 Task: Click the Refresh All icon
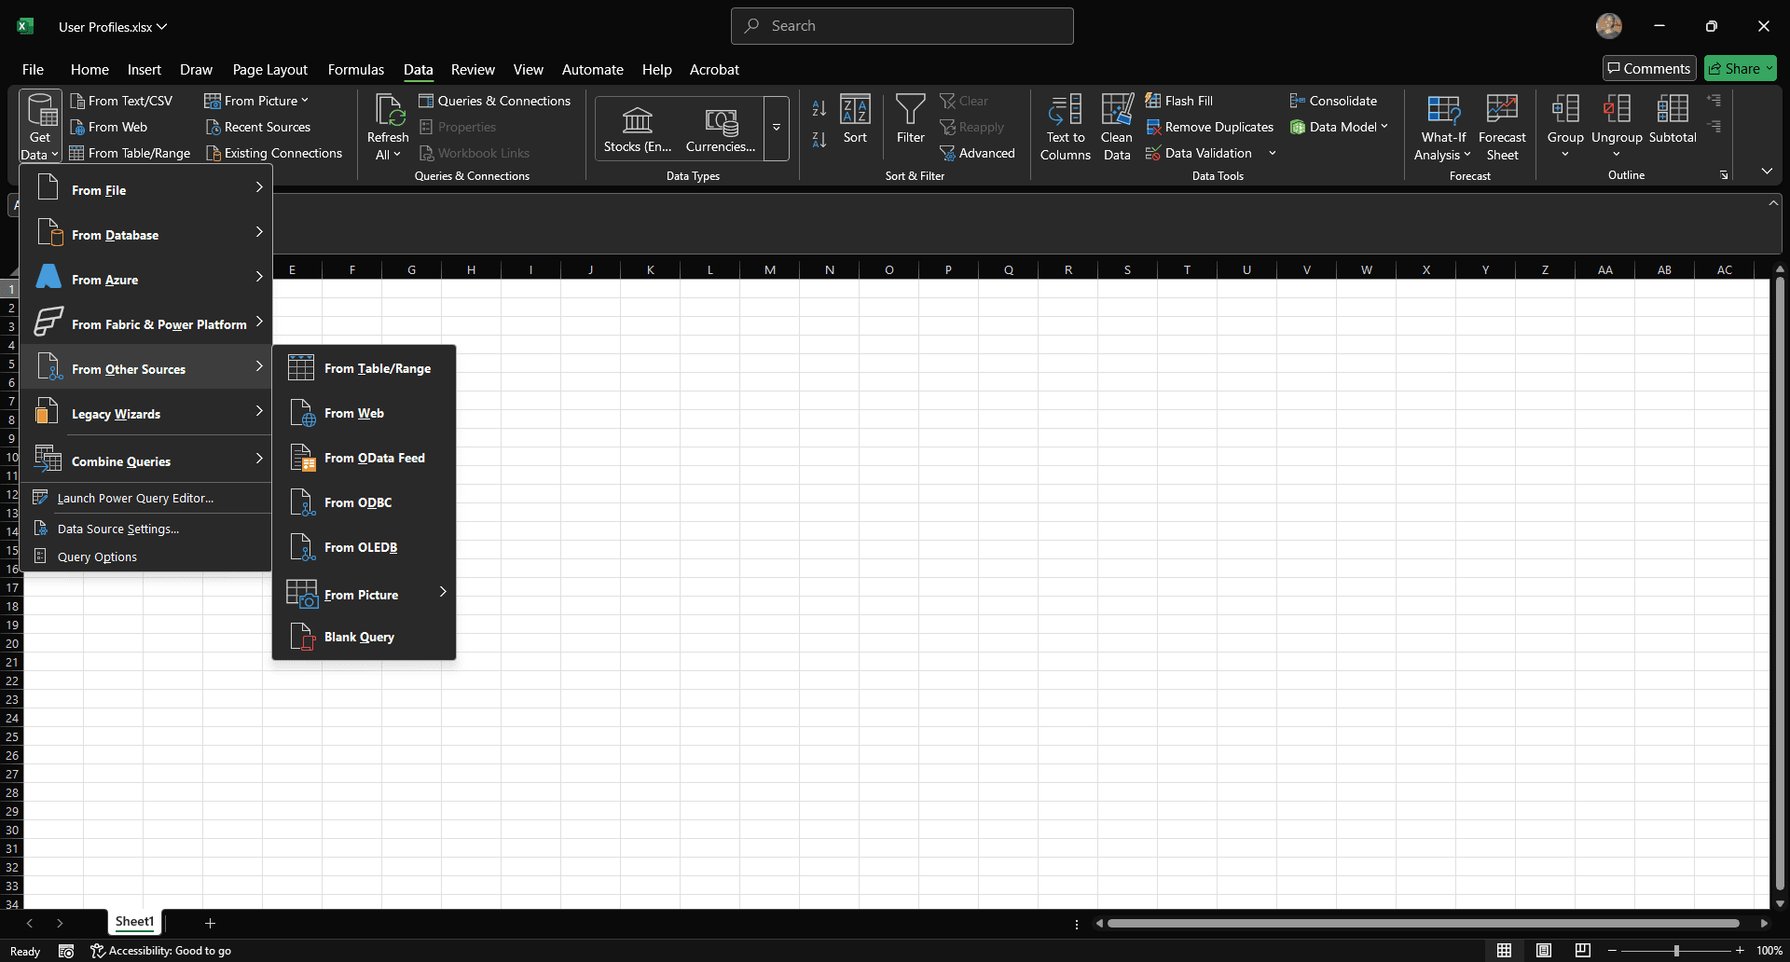tap(388, 110)
